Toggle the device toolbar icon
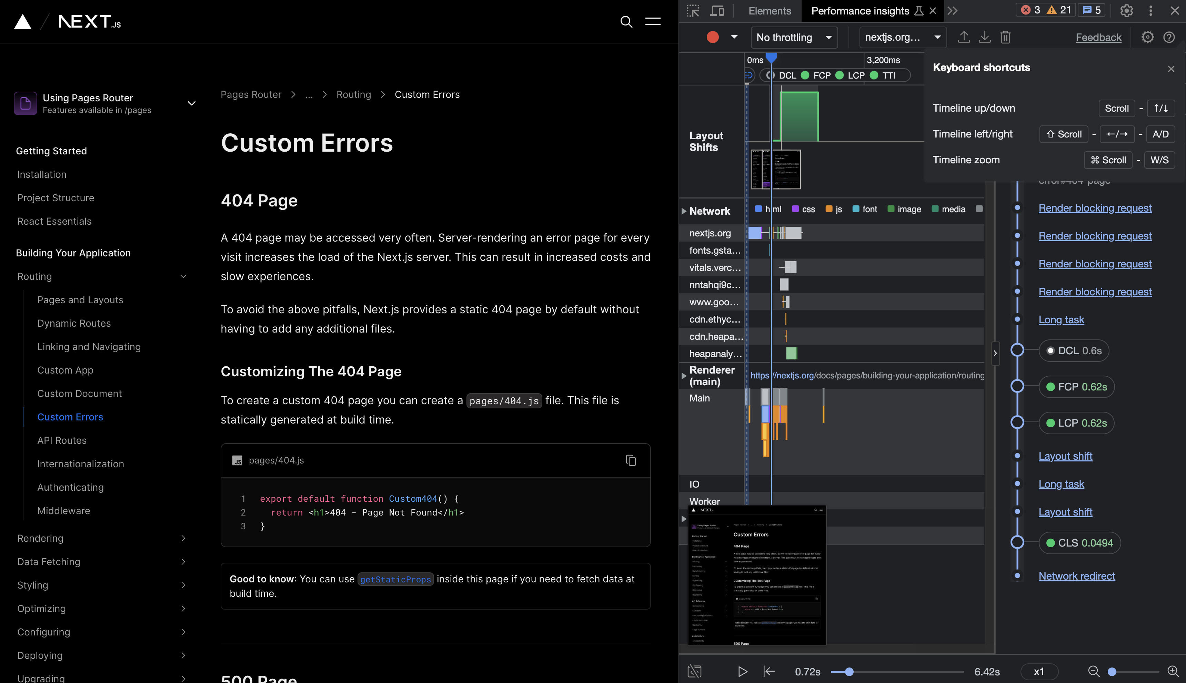This screenshot has height=683, width=1186. (x=717, y=11)
